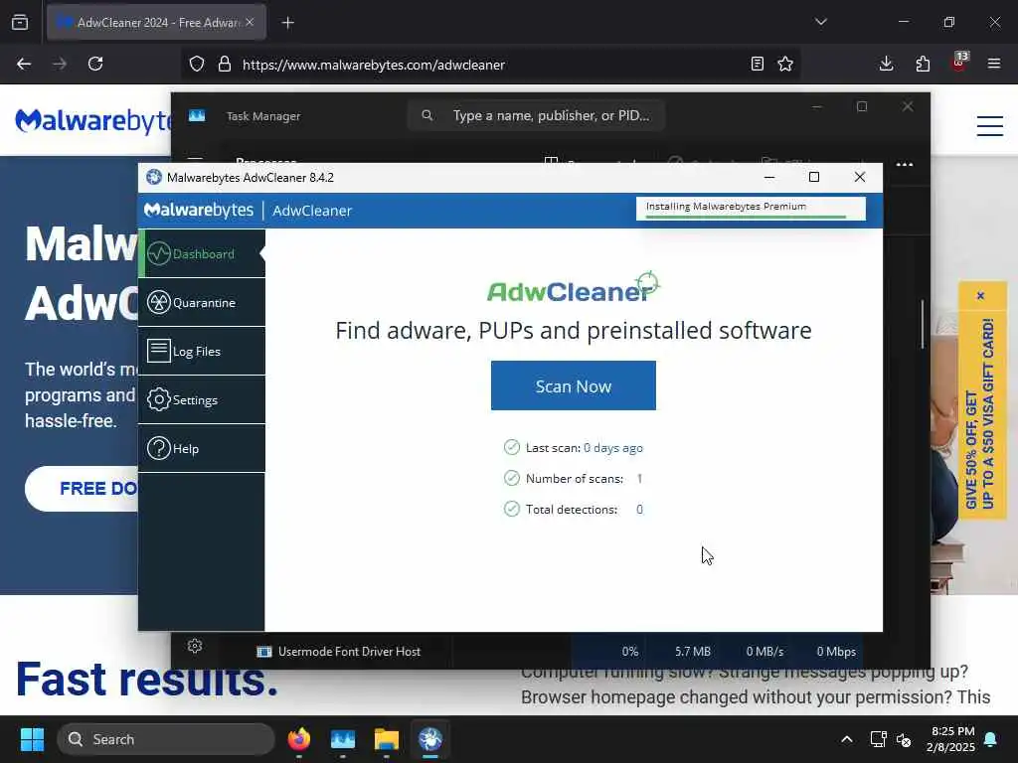Click the Total detections check mark icon

(x=512, y=509)
